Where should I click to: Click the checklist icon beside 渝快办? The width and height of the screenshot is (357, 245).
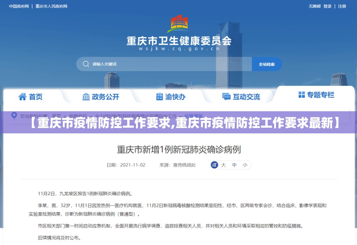click(x=159, y=97)
